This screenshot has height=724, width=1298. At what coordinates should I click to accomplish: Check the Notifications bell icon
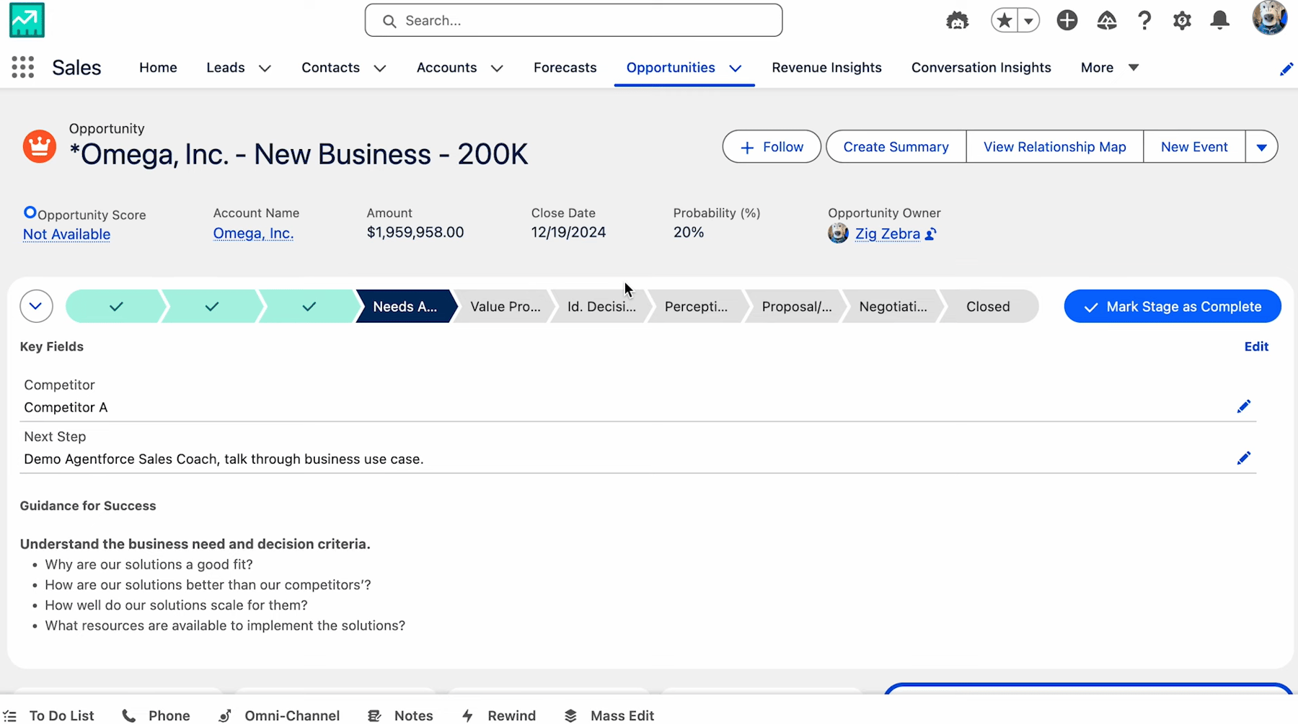[x=1220, y=20]
